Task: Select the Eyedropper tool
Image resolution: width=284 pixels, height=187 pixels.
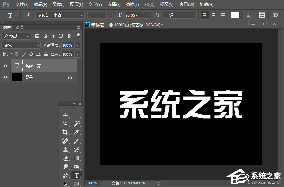Action: pyautogui.click(x=76, y=132)
